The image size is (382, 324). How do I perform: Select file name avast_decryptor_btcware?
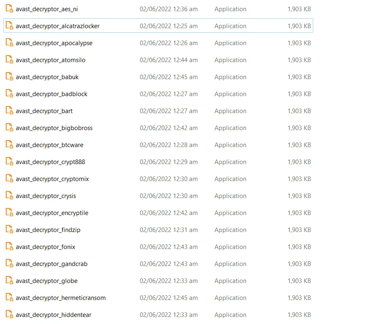click(49, 145)
